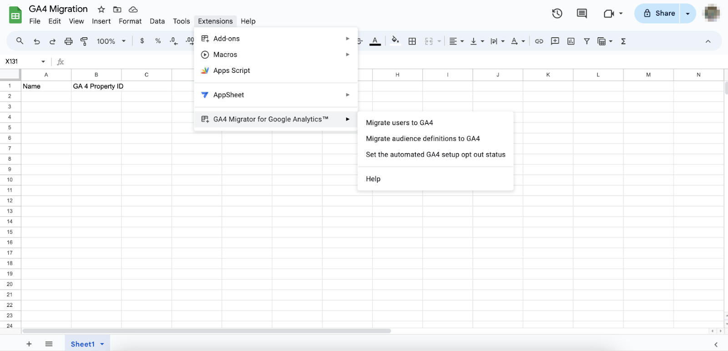Screen dimensions: 728x351
Task: Open the View menu
Action: click(76, 21)
